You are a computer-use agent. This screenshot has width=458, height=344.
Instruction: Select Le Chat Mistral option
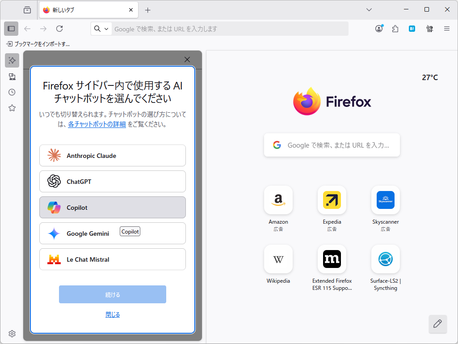[112, 259]
